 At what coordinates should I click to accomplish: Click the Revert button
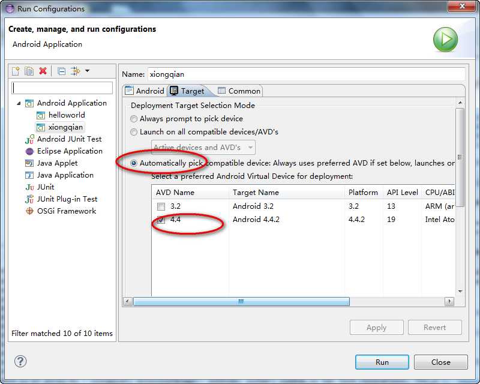click(x=434, y=328)
